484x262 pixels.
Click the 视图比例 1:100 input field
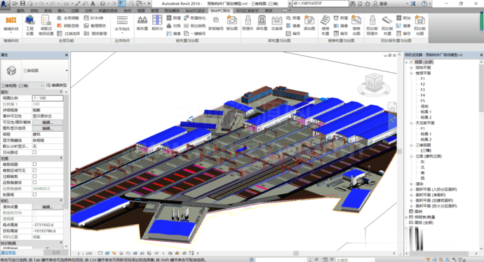pyautogui.click(x=48, y=98)
